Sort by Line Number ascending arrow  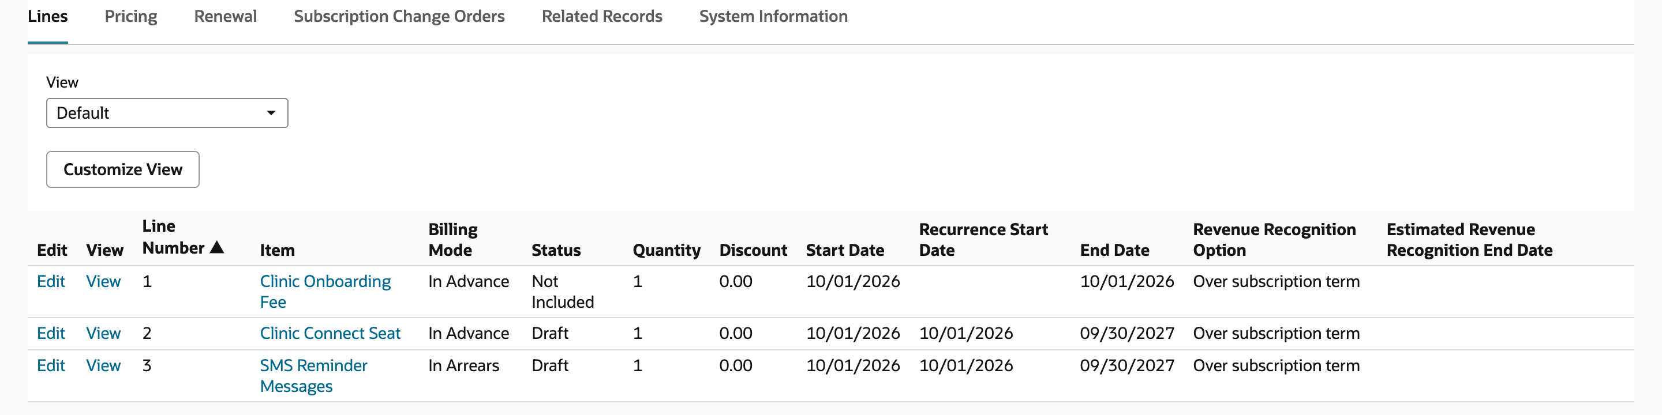(x=218, y=247)
